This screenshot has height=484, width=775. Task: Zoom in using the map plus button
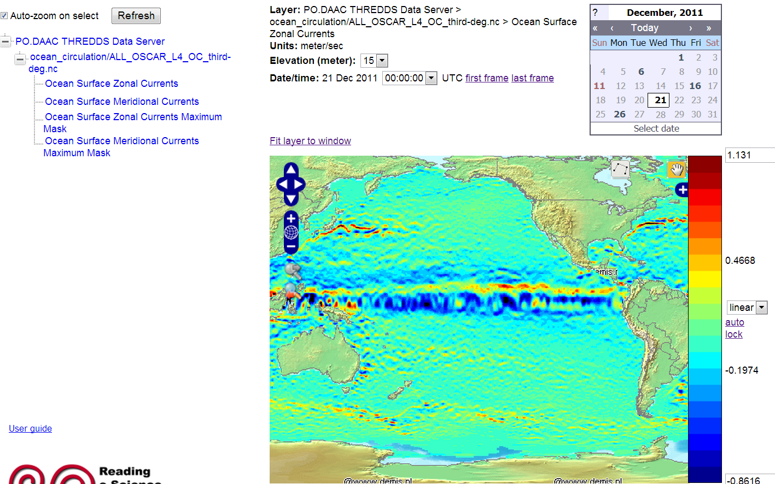click(x=291, y=219)
